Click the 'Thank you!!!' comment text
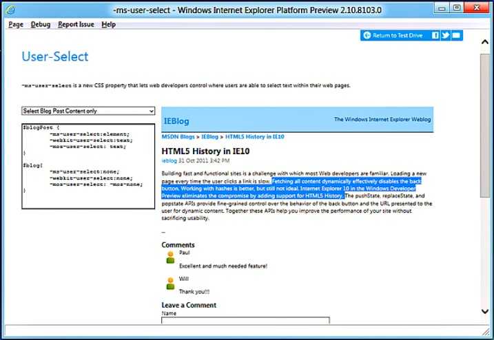494x340 pixels. 194,292
